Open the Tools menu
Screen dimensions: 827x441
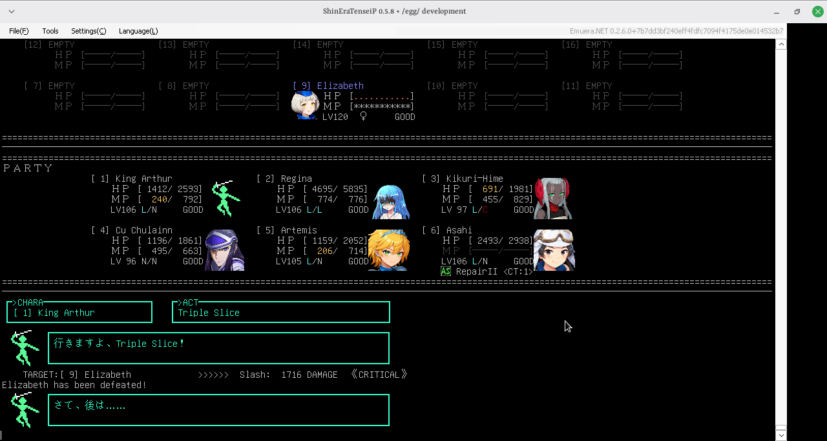click(x=50, y=31)
